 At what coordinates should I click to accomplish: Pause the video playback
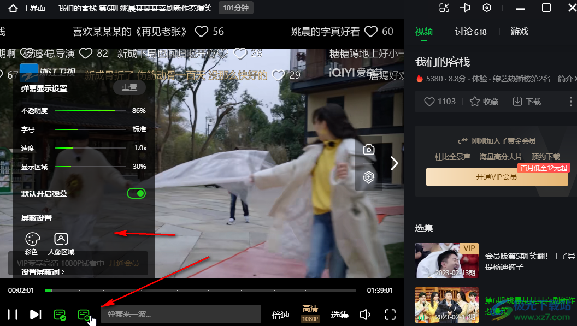point(13,314)
